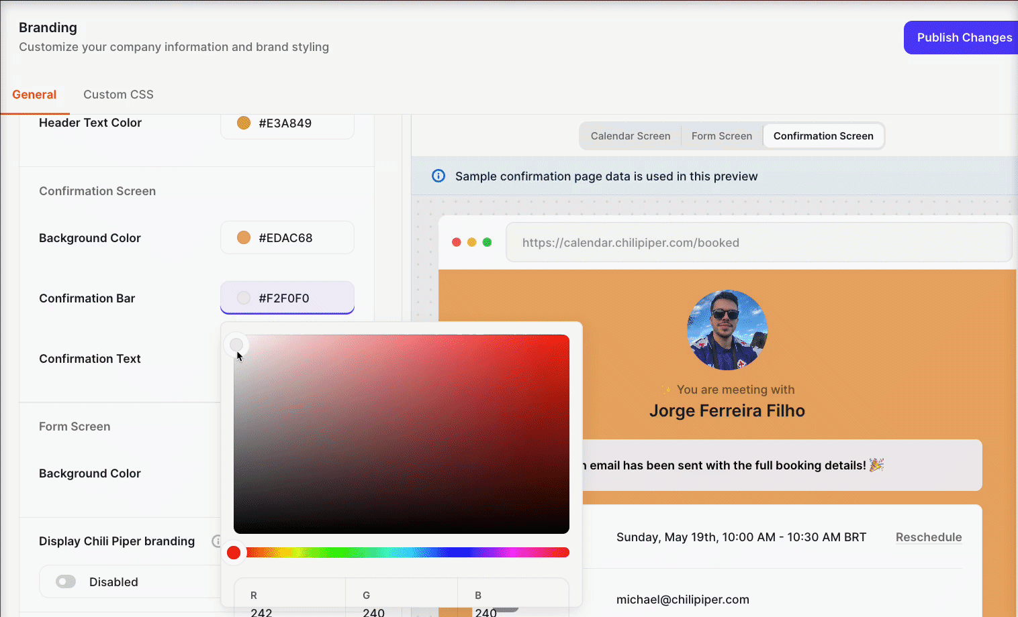Click the info icon in preview notice

[x=438, y=176]
